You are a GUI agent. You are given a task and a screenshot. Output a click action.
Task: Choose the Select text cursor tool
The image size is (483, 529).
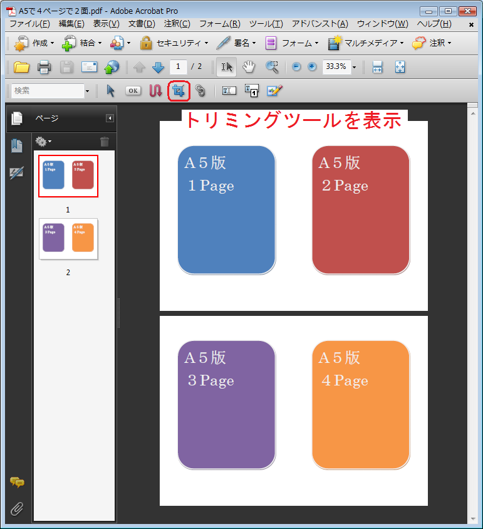pyautogui.click(x=227, y=67)
